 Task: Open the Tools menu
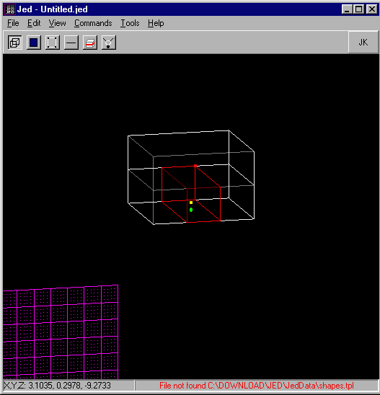(130, 23)
